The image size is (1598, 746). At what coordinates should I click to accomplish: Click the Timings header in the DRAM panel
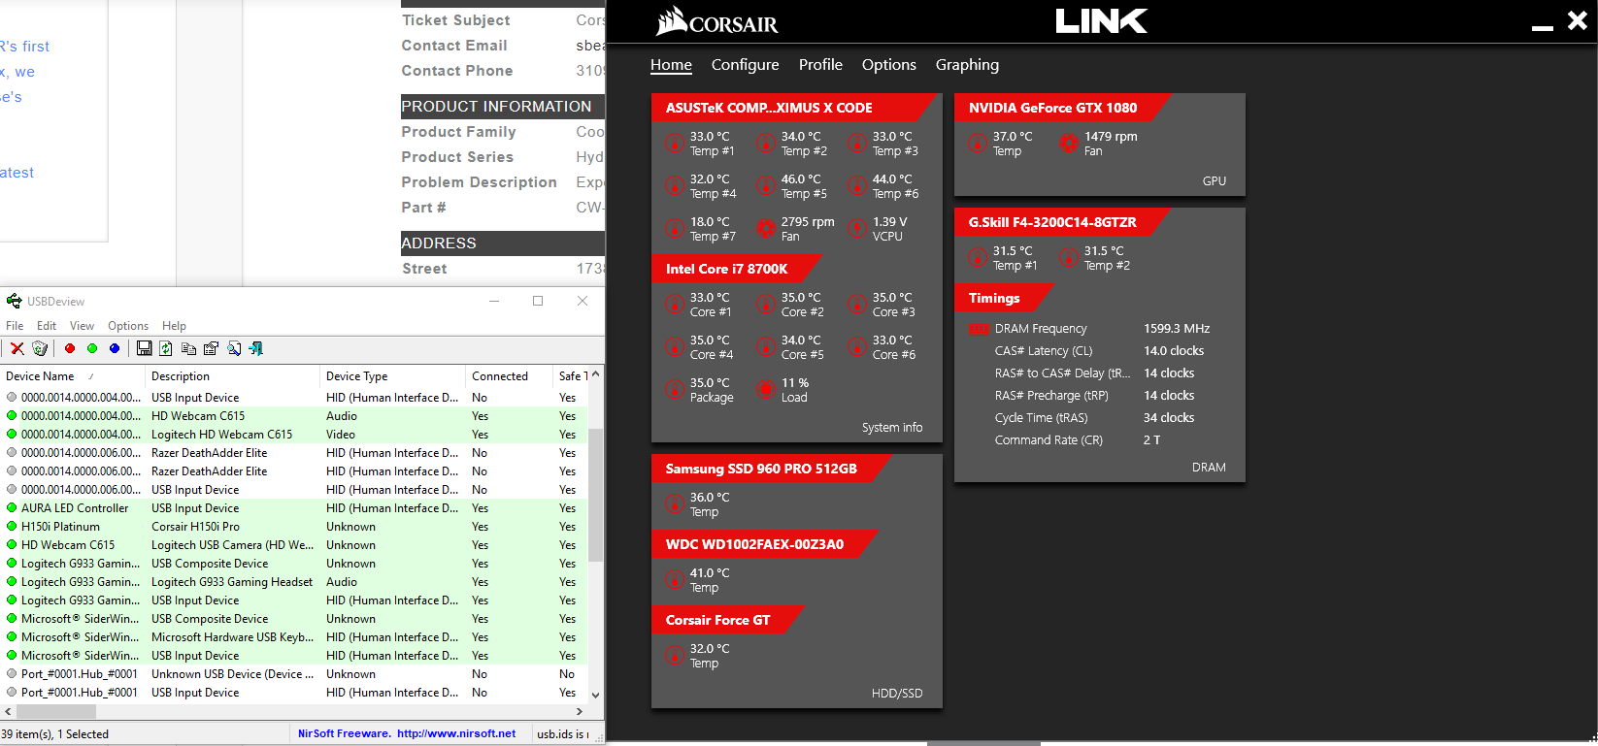[1004, 298]
